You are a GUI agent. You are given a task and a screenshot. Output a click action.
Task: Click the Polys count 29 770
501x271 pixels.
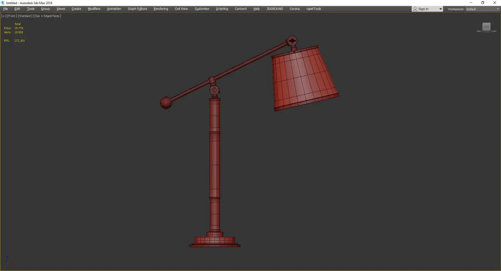[19, 28]
